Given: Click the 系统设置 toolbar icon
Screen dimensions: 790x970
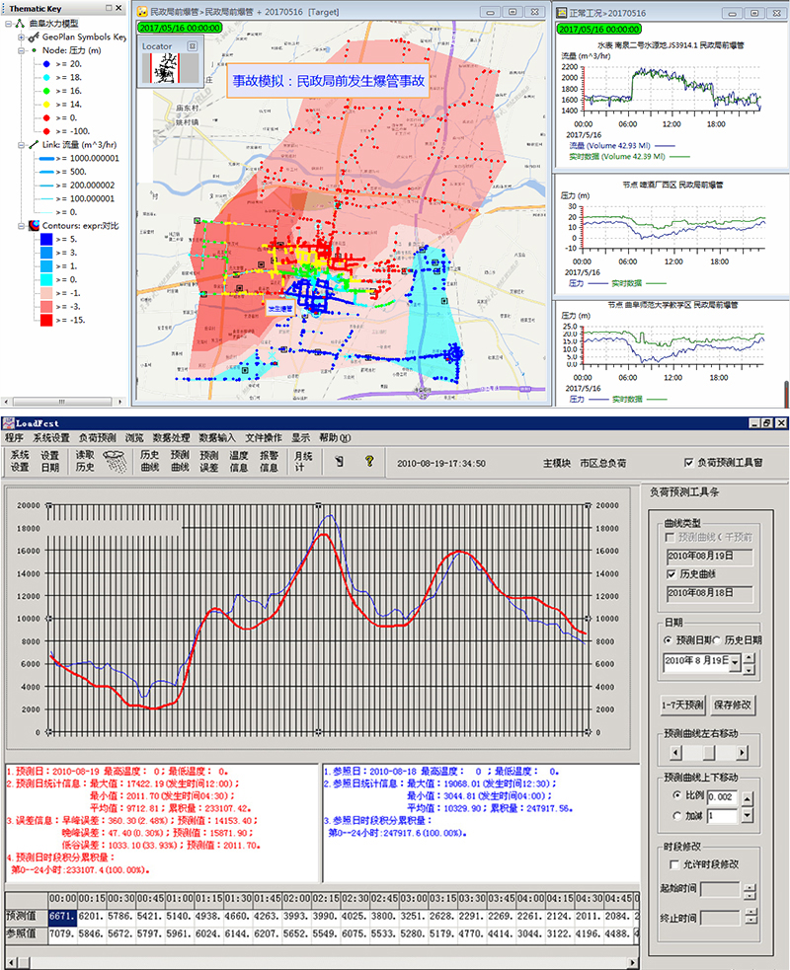Looking at the screenshot, I should coord(20,461).
